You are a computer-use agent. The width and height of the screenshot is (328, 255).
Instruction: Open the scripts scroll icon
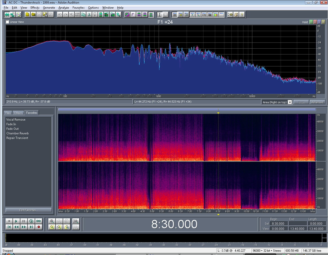tap(236, 15)
